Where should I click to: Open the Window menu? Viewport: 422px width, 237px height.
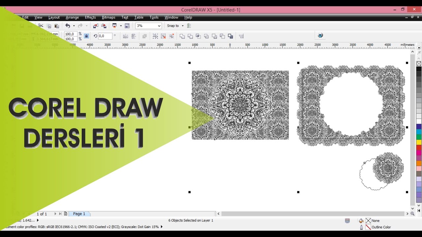pos(171,17)
